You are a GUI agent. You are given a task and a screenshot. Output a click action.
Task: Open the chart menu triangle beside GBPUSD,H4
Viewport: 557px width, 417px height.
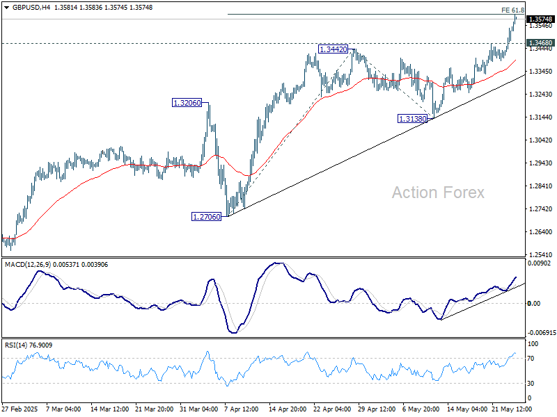pyautogui.click(x=6, y=8)
